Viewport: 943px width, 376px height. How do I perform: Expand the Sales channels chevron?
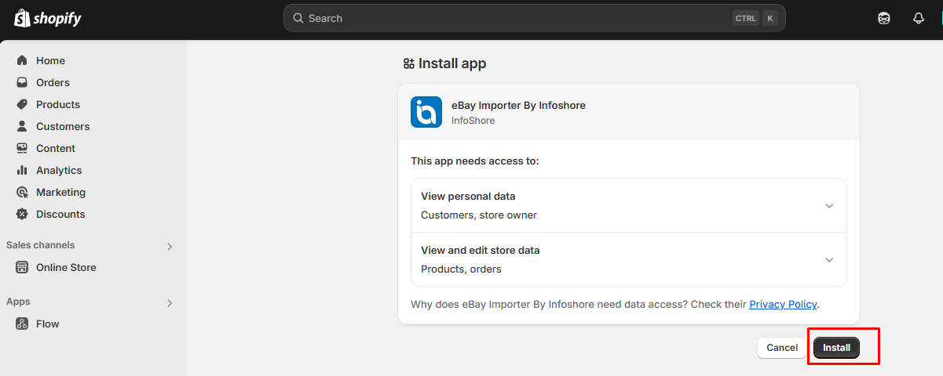click(x=170, y=247)
